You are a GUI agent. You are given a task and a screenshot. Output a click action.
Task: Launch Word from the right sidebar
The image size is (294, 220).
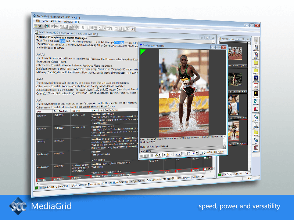(x=256, y=102)
